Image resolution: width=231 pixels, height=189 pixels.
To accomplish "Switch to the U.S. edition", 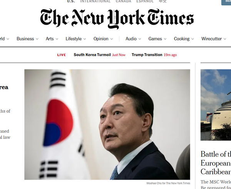I will click(x=71, y=1).
